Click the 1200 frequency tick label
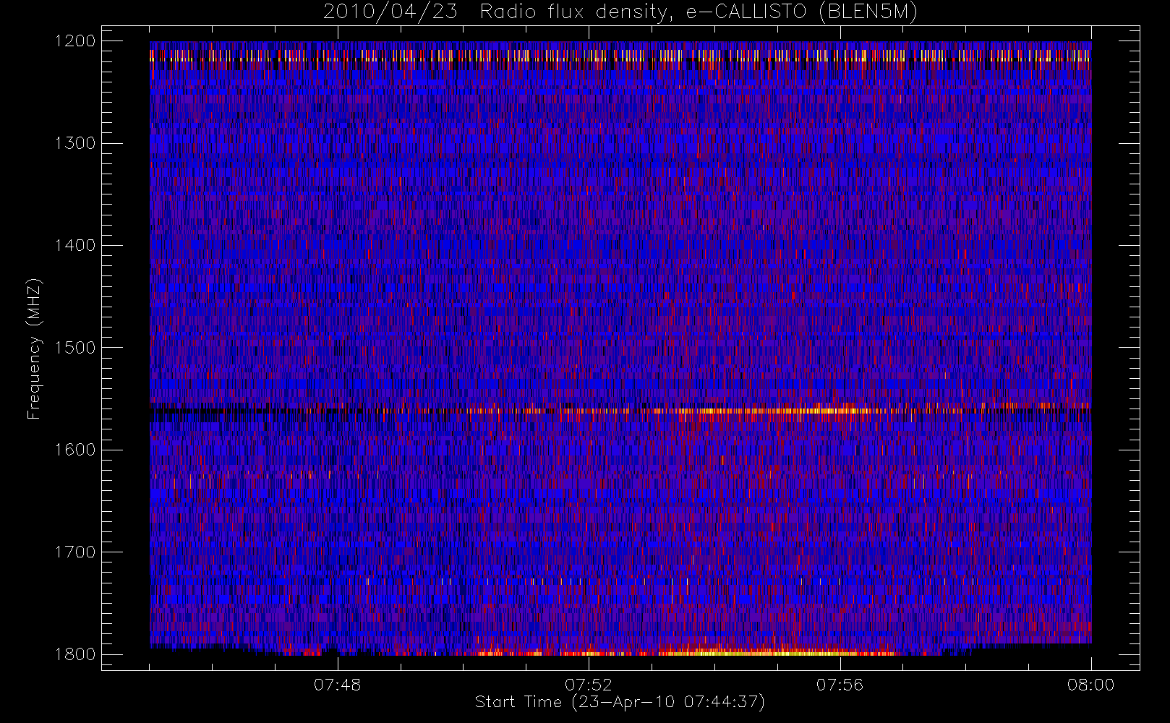This screenshot has width=1170, height=723. [75, 41]
